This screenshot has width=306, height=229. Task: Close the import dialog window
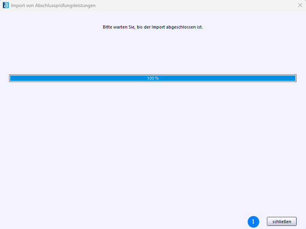[300, 5]
